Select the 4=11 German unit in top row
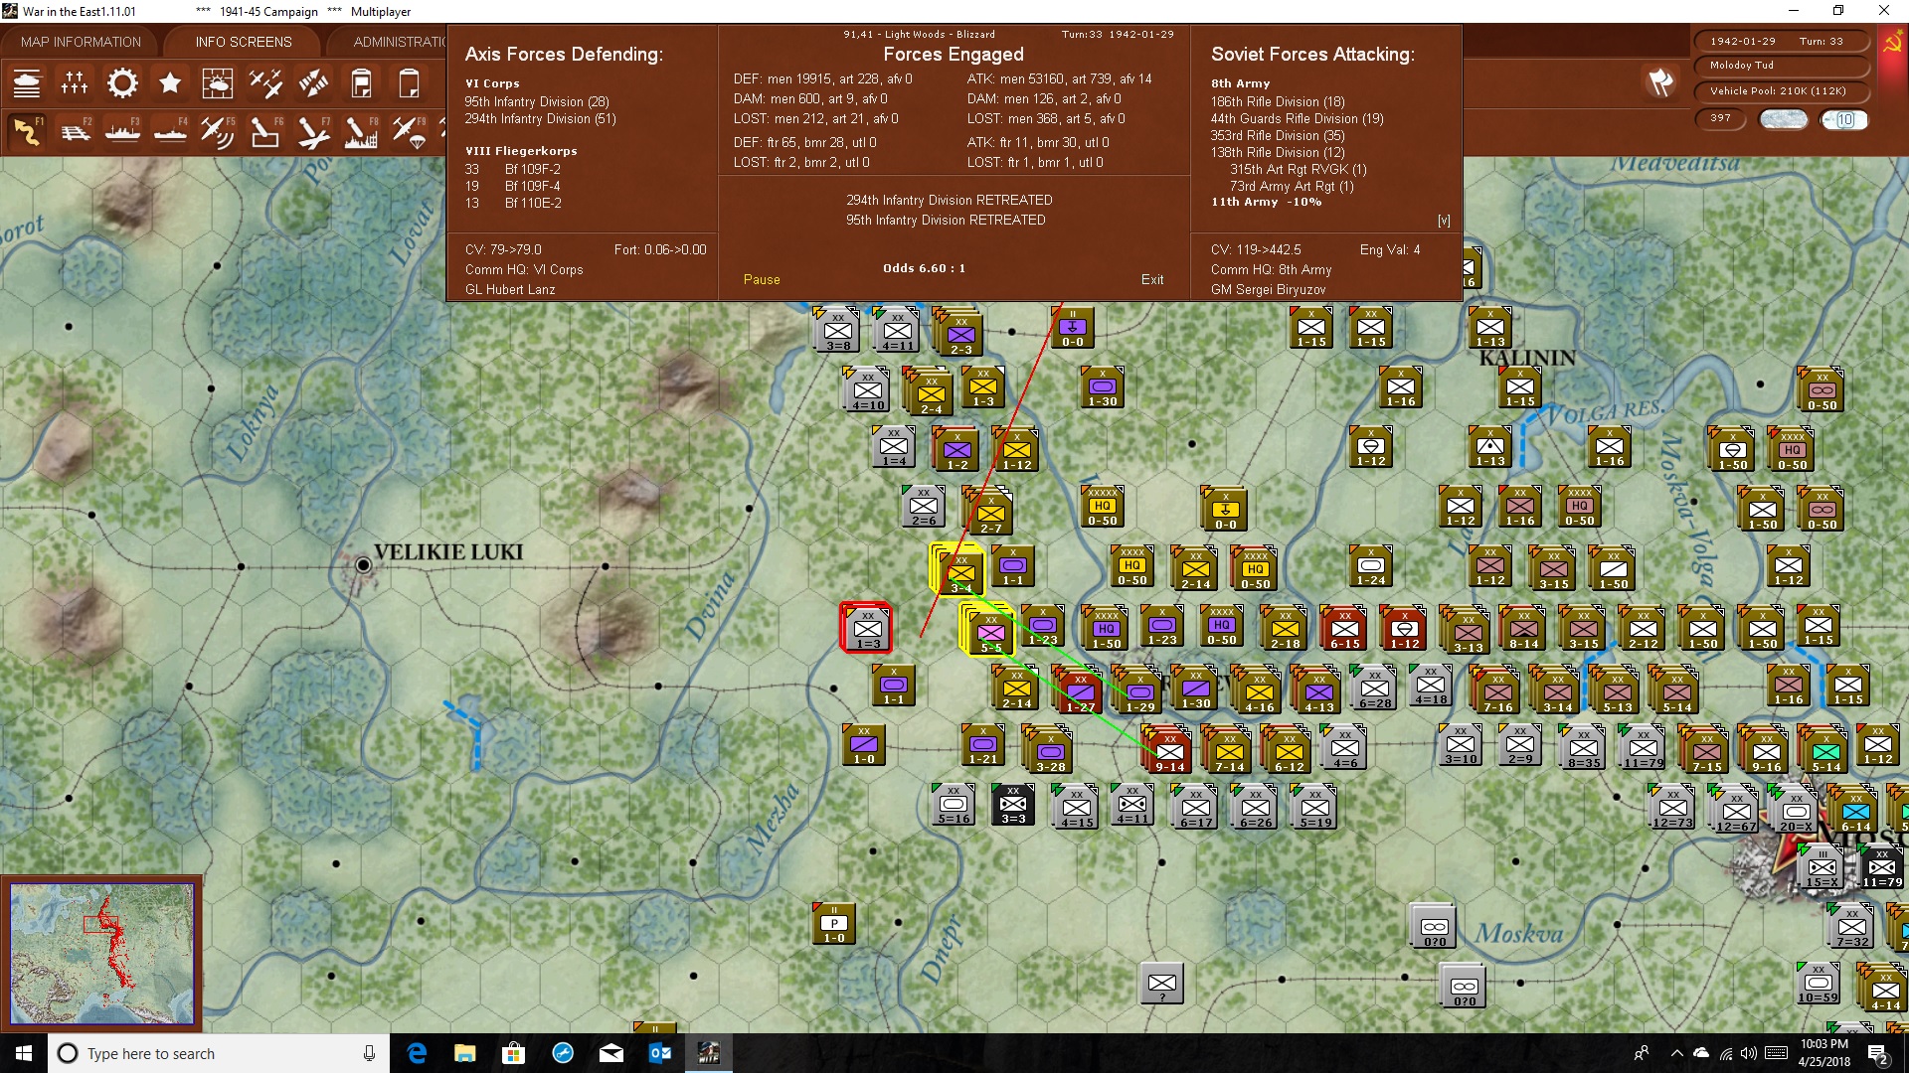 point(897,331)
